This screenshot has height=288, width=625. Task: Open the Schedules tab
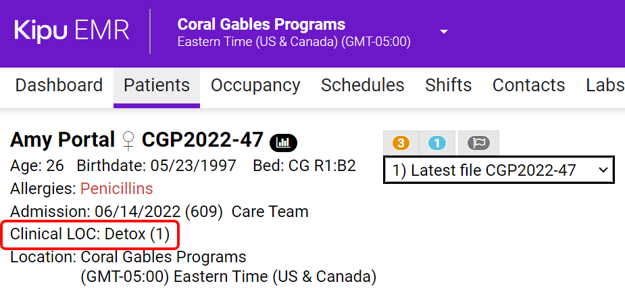pos(362,85)
